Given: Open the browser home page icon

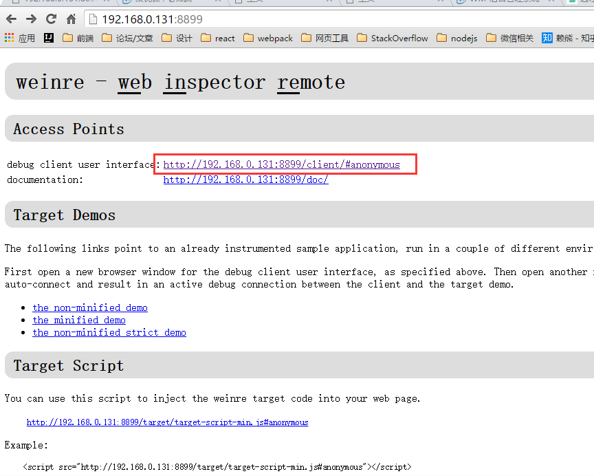Looking at the screenshot, I should (x=71, y=19).
